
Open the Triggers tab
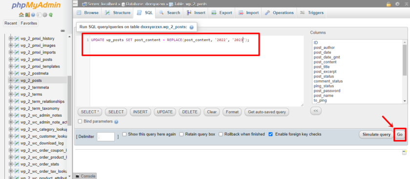(312, 13)
